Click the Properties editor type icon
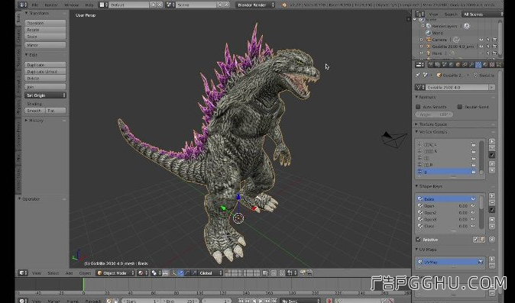Viewport: 515px width, 303px height. [419, 65]
